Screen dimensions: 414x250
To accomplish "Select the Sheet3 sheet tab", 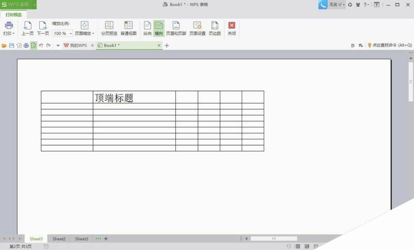I will pyautogui.click(x=82, y=239).
